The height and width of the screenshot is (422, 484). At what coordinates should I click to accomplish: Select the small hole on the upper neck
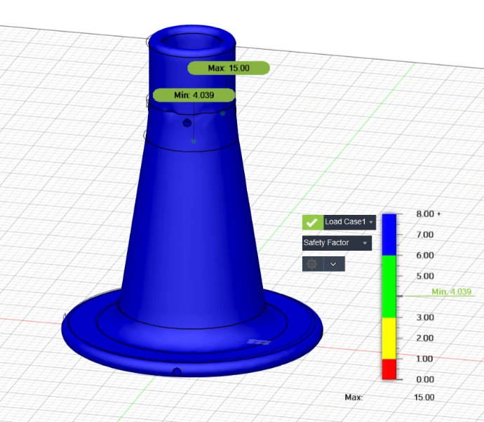tap(187, 123)
